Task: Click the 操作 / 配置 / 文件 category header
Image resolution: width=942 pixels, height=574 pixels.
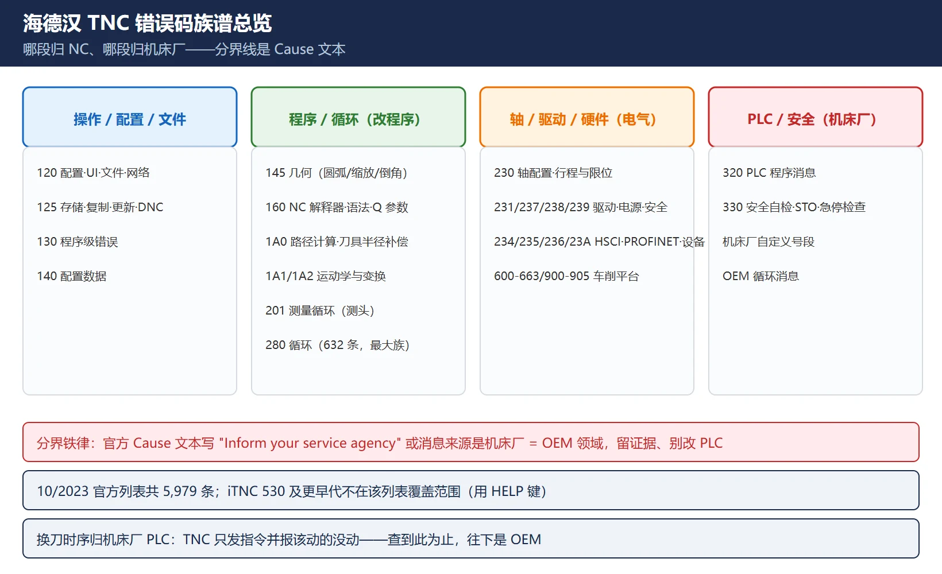Action: point(130,117)
